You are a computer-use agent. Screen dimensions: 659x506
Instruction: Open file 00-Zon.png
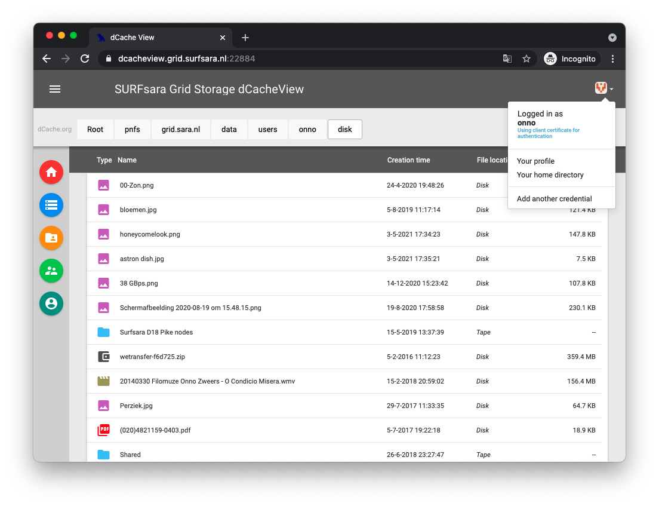(137, 185)
